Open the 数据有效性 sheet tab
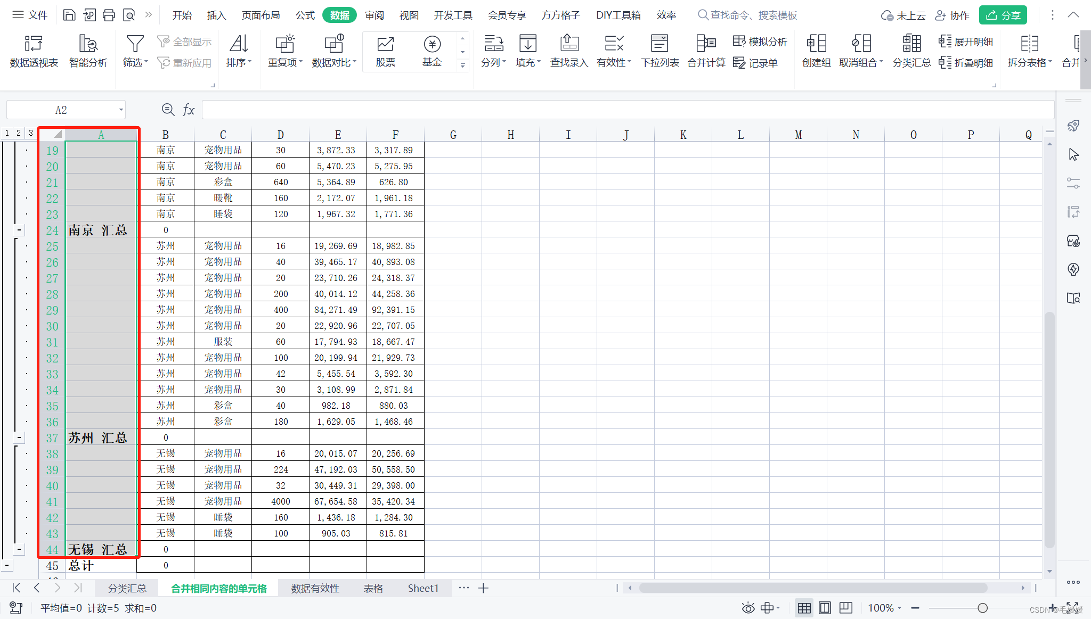 315,588
